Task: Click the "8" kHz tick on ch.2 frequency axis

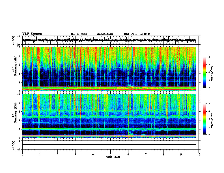Action: pyautogui.click(x=20, y=103)
